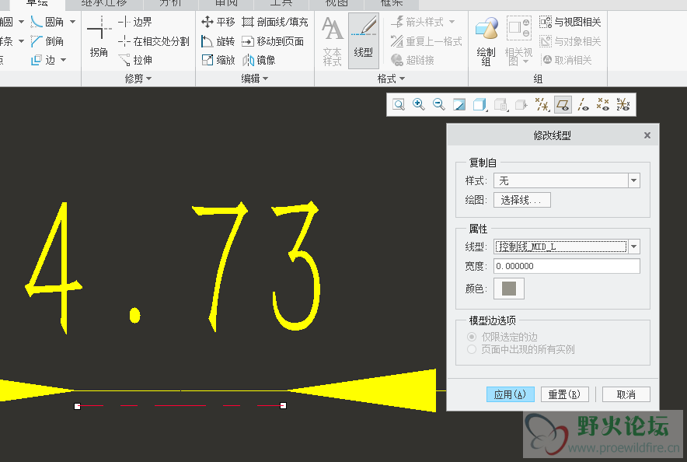Click 重复上一格式 repeat last format

(x=427, y=41)
